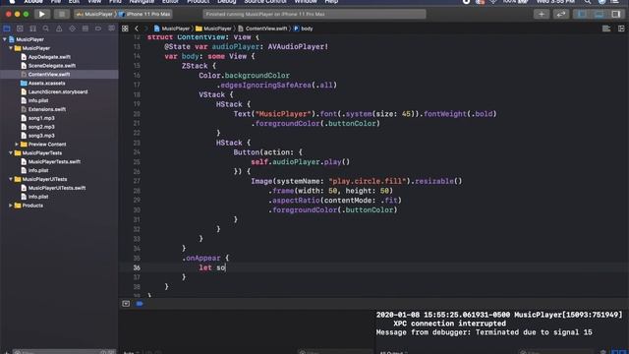Viewport: 629px width, 354px height.
Task: Select AppDelegate.swift in the navigator
Action: pyautogui.click(x=49, y=57)
